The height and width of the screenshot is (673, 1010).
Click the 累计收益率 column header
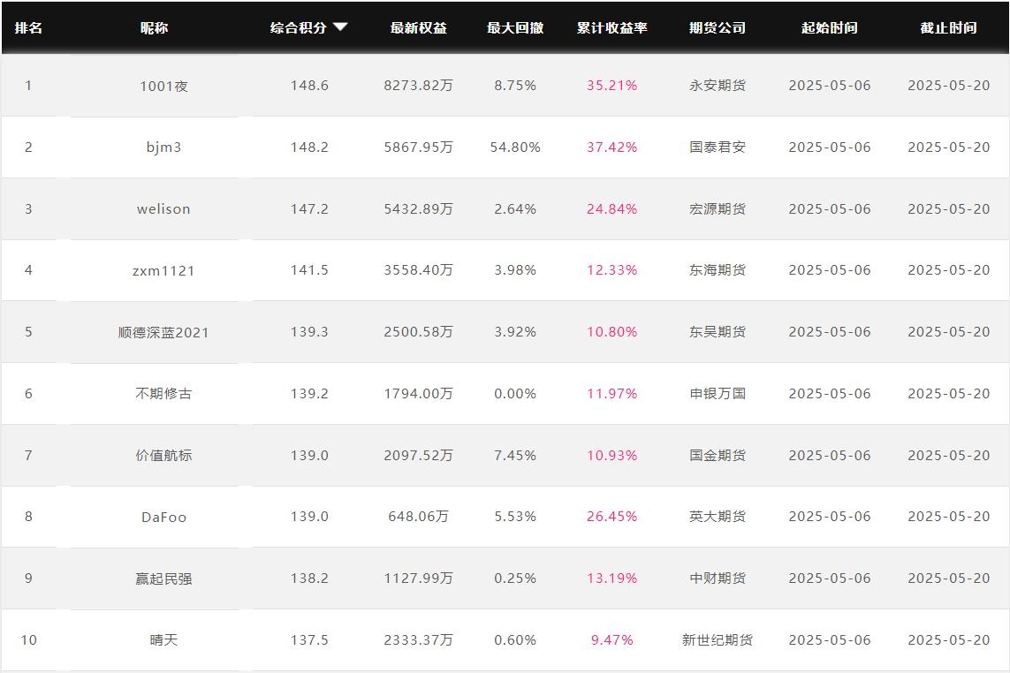[612, 27]
